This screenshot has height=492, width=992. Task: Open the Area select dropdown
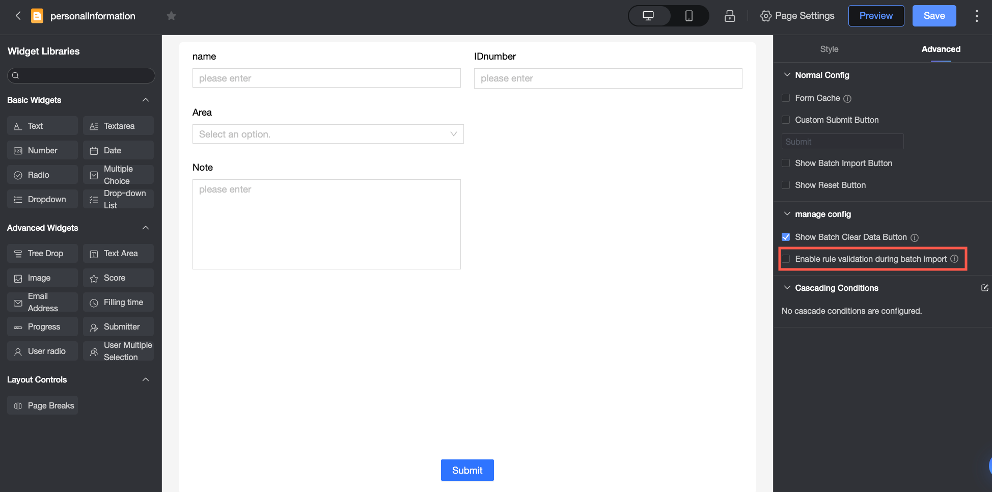pos(328,134)
